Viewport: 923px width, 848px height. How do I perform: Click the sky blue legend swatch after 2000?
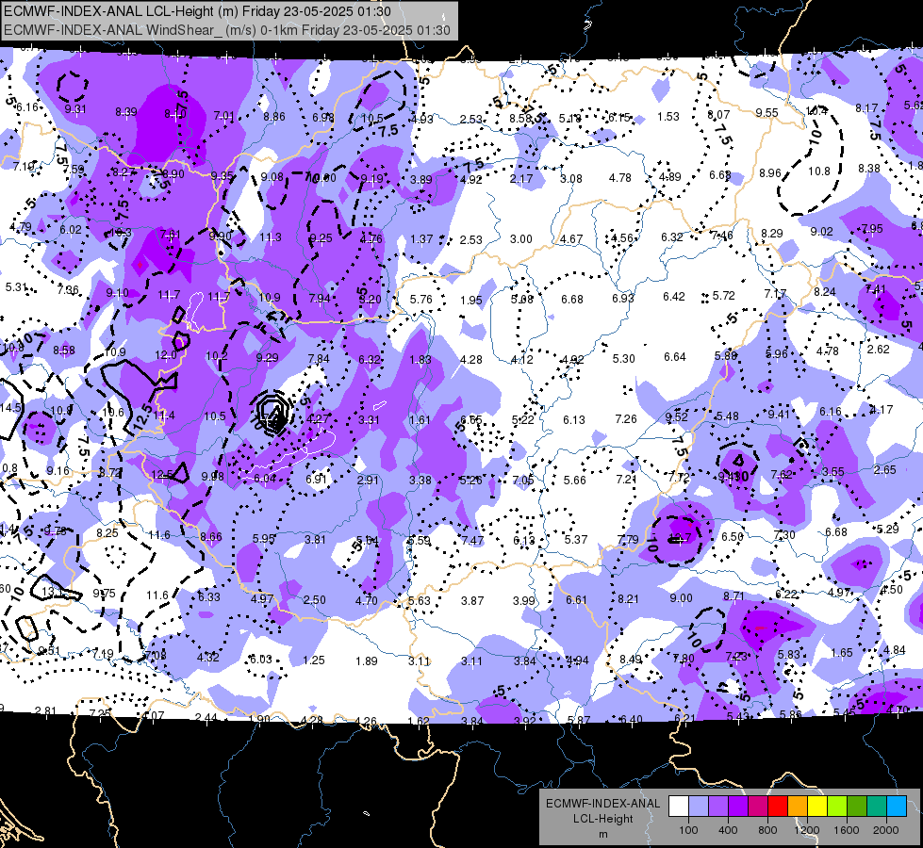point(897,807)
